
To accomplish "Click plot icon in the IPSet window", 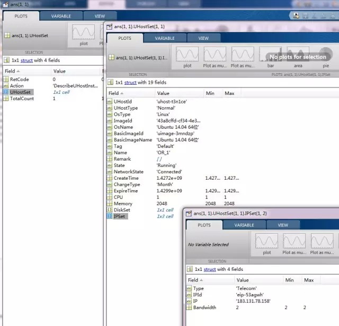I will [266, 243].
